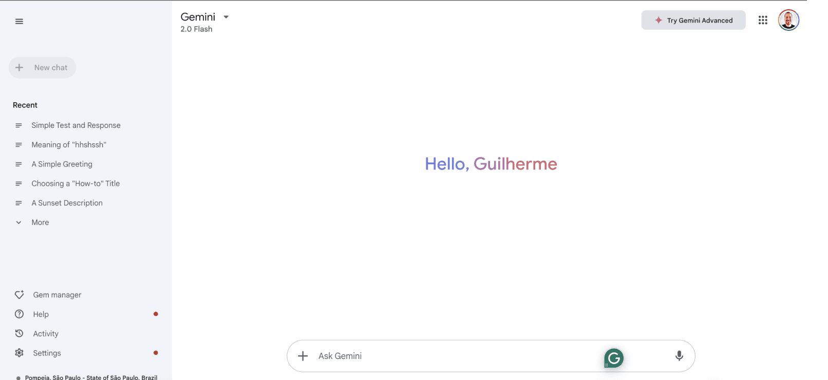Image resolution: width=828 pixels, height=380 pixels.
Task: Click the gray location dot beside Pompeia
Action: coord(18,378)
